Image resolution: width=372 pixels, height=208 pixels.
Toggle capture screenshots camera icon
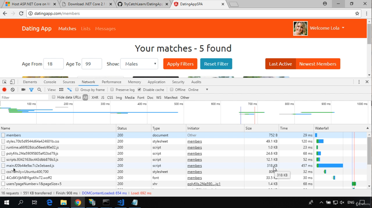(23, 90)
